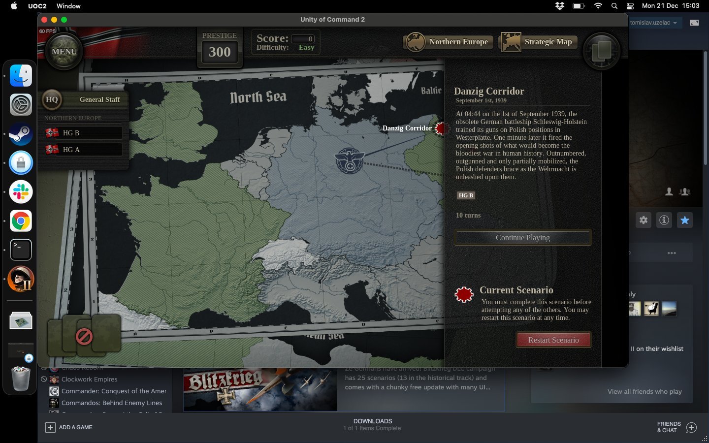
Task: Open the blue padlock app in Dock
Action: pos(21,163)
